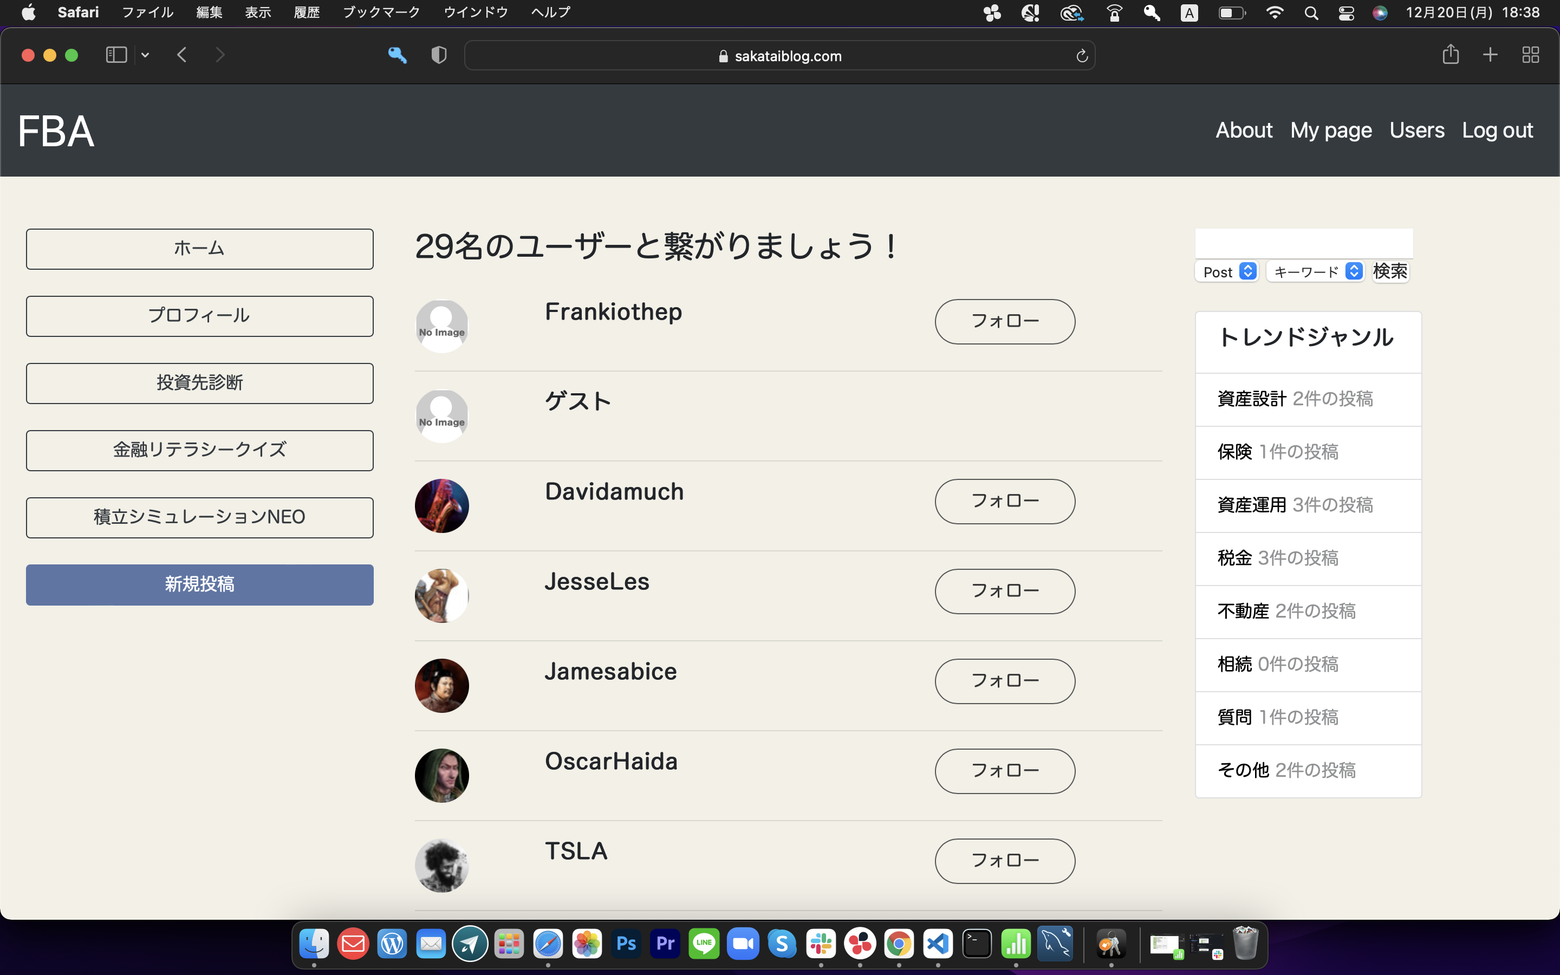Click the share icon in Safari's toolbar
Image resolution: width=1560 pixels, height=975 pixels.
tap(1451, 55)
